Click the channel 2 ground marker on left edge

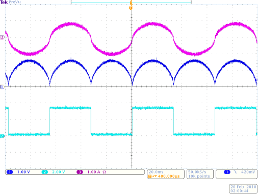[2, 136]
